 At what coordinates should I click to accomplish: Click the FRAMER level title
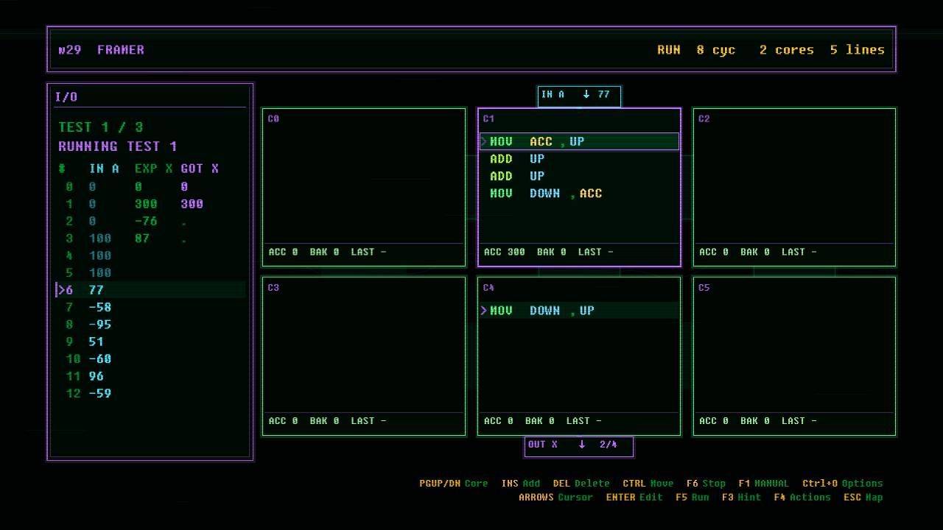click(121, 50)
